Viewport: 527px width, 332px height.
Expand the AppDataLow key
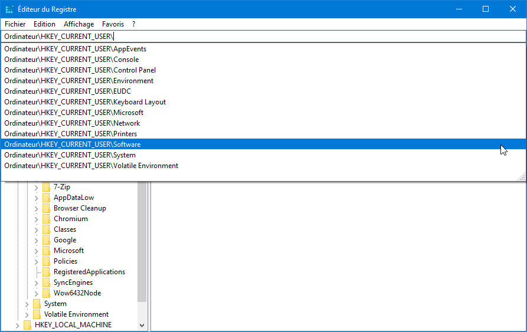[37, 198]
